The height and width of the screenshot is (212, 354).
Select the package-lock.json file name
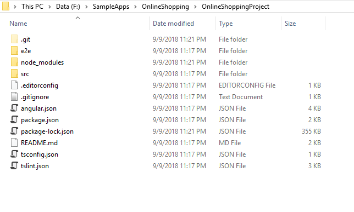[x=47, y=131]
